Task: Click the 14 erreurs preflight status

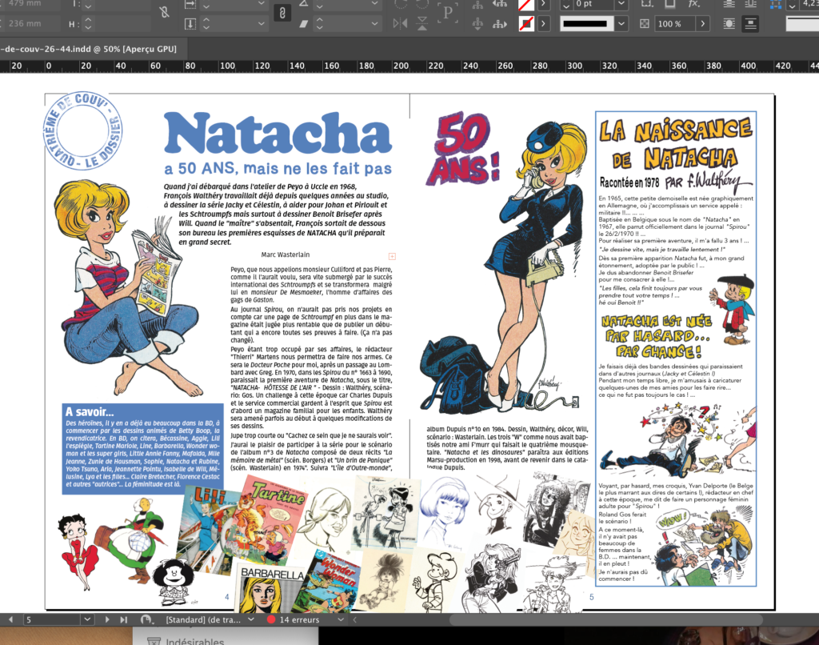Action: 299,619
